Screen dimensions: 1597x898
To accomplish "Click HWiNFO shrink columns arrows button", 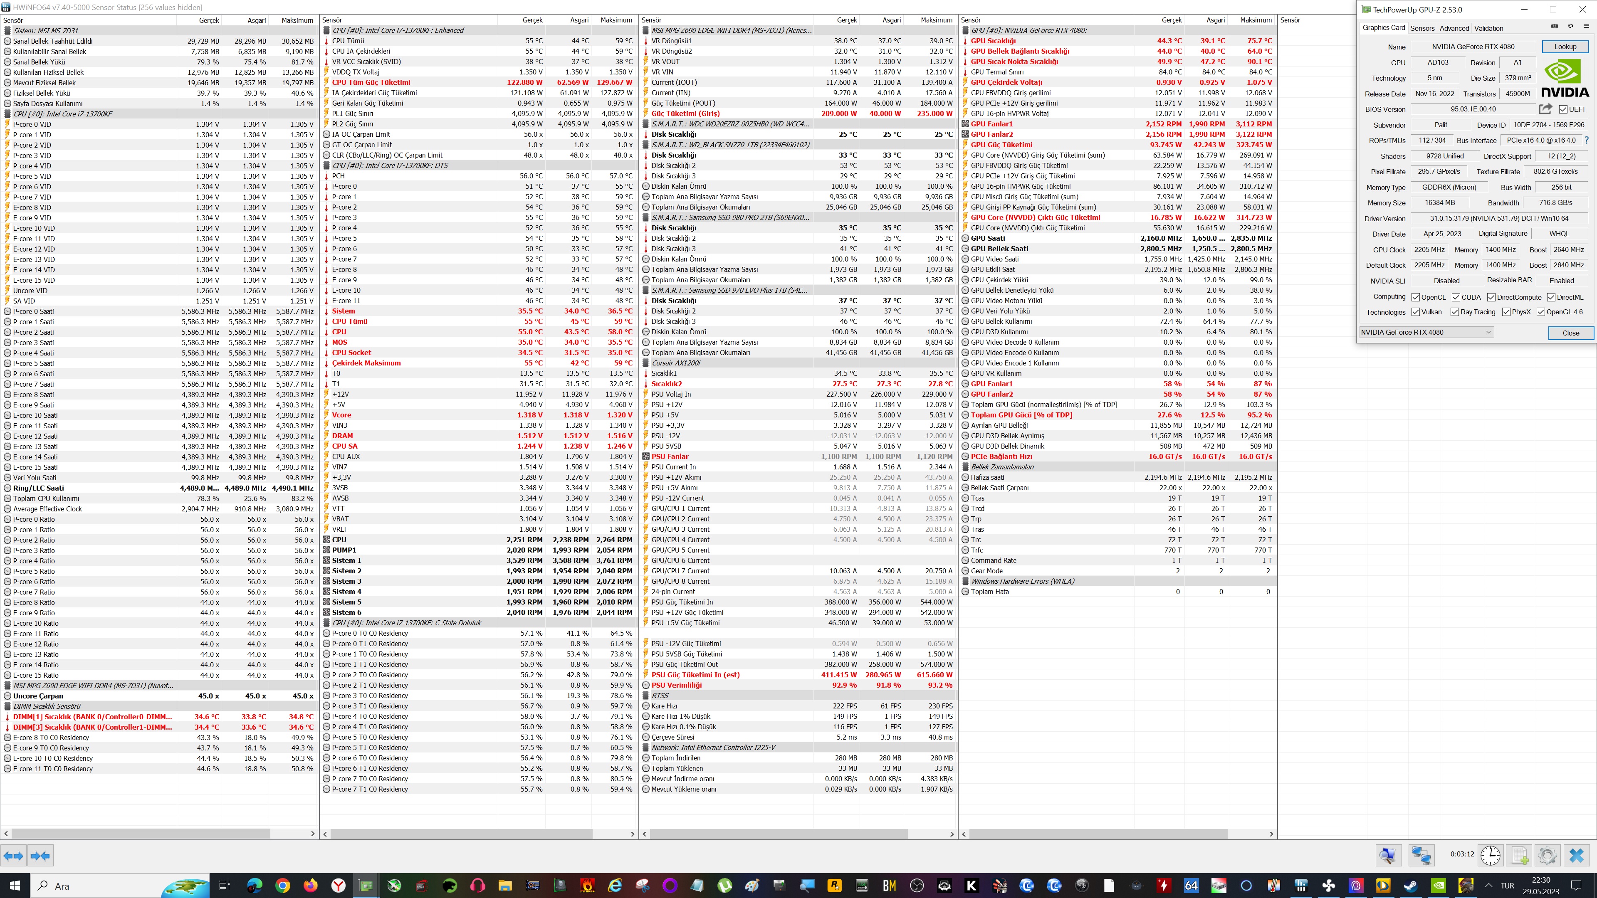I will click(40, 856).
